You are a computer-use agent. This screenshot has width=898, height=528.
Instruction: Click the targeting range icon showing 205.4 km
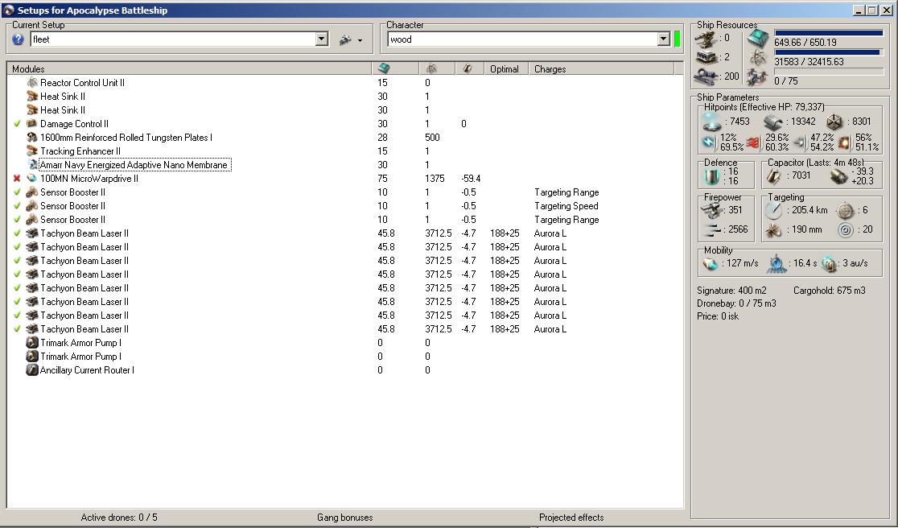[774, 210]
